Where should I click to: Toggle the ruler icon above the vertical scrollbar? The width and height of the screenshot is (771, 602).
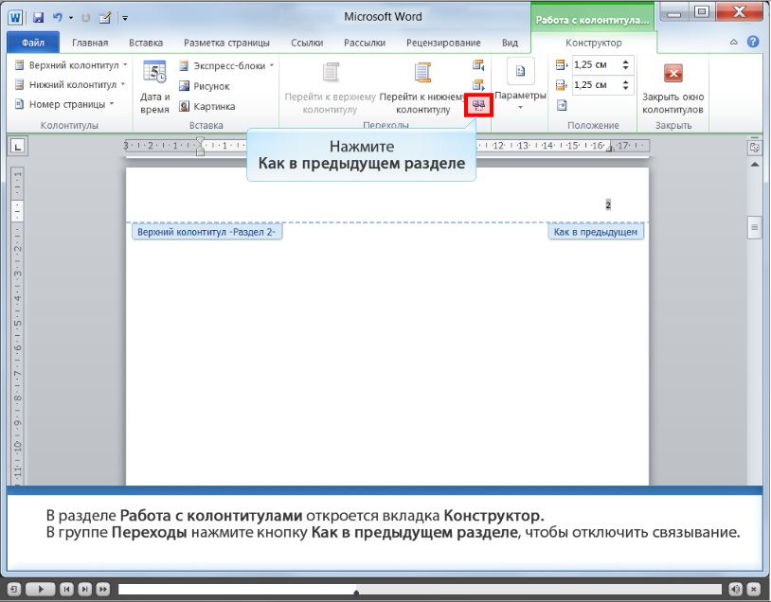[754, 147]
